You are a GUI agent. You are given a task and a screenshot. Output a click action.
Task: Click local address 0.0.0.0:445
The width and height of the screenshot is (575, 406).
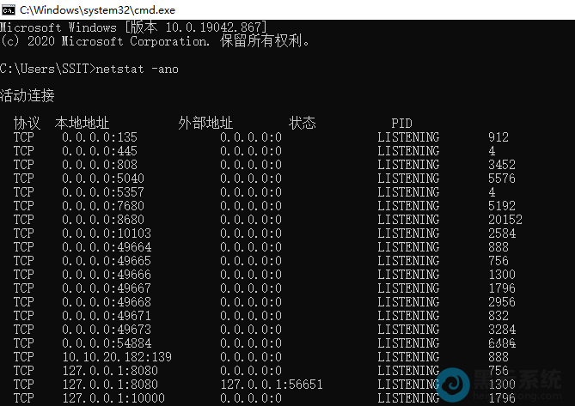[100, 151]
